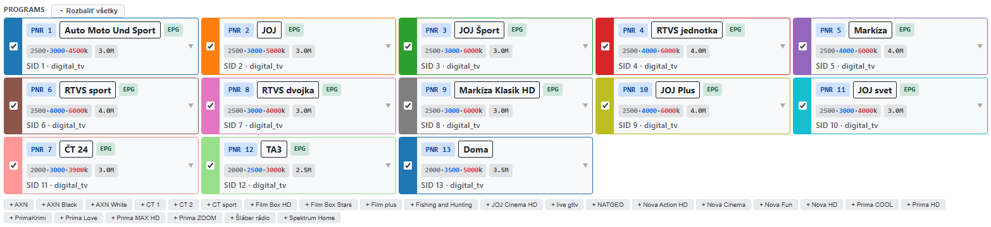The width and height of the screenshot is (991, 227).
Task: Click the EPG badge on JOJ Šport
Action: point(517,30)
